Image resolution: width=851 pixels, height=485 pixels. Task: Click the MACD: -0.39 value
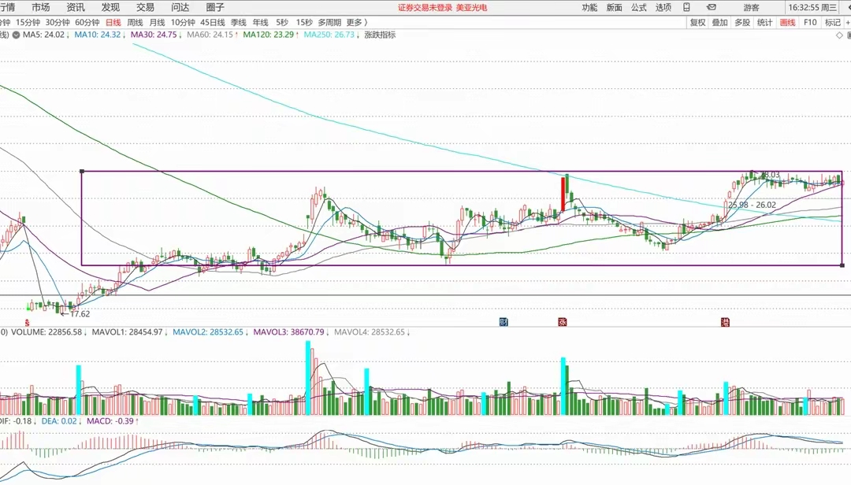click(x=110, y=421)
